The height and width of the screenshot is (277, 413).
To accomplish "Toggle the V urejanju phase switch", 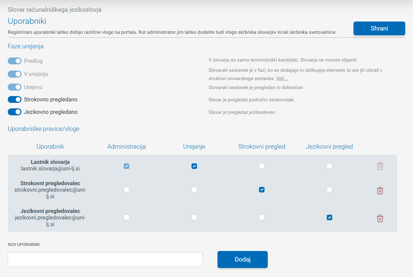I will point(14,74).
